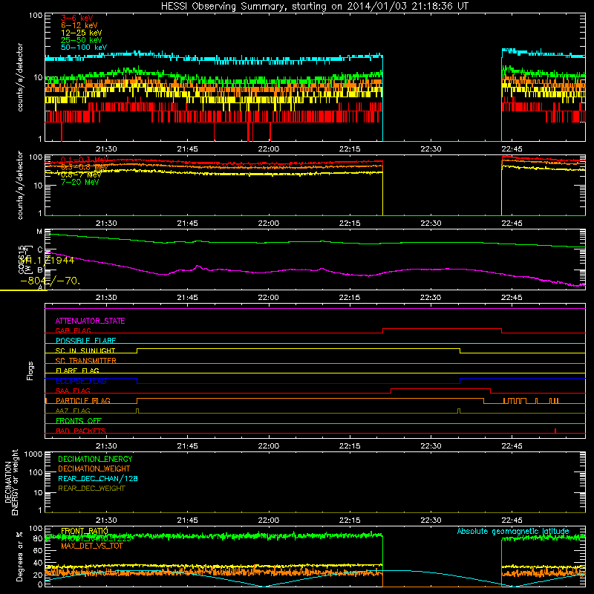Screen dimensions: 594x594
Task: Select the 25-50 keV legend label
Action: coord(82,40)
